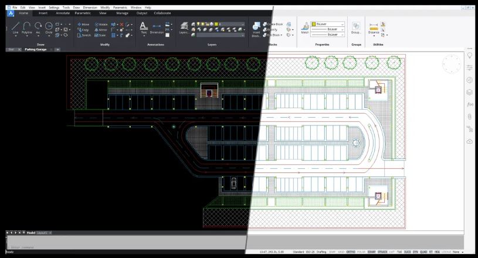This screenshot has width=478, height=258.
Task: Toggle DYN input in status bar
Action: click(415, 252)
